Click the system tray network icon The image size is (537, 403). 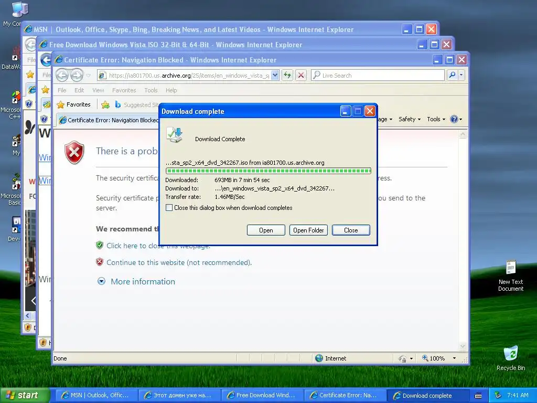[498, 396]
